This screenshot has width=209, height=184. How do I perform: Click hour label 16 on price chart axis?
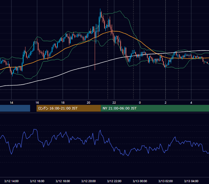[37, 103]
